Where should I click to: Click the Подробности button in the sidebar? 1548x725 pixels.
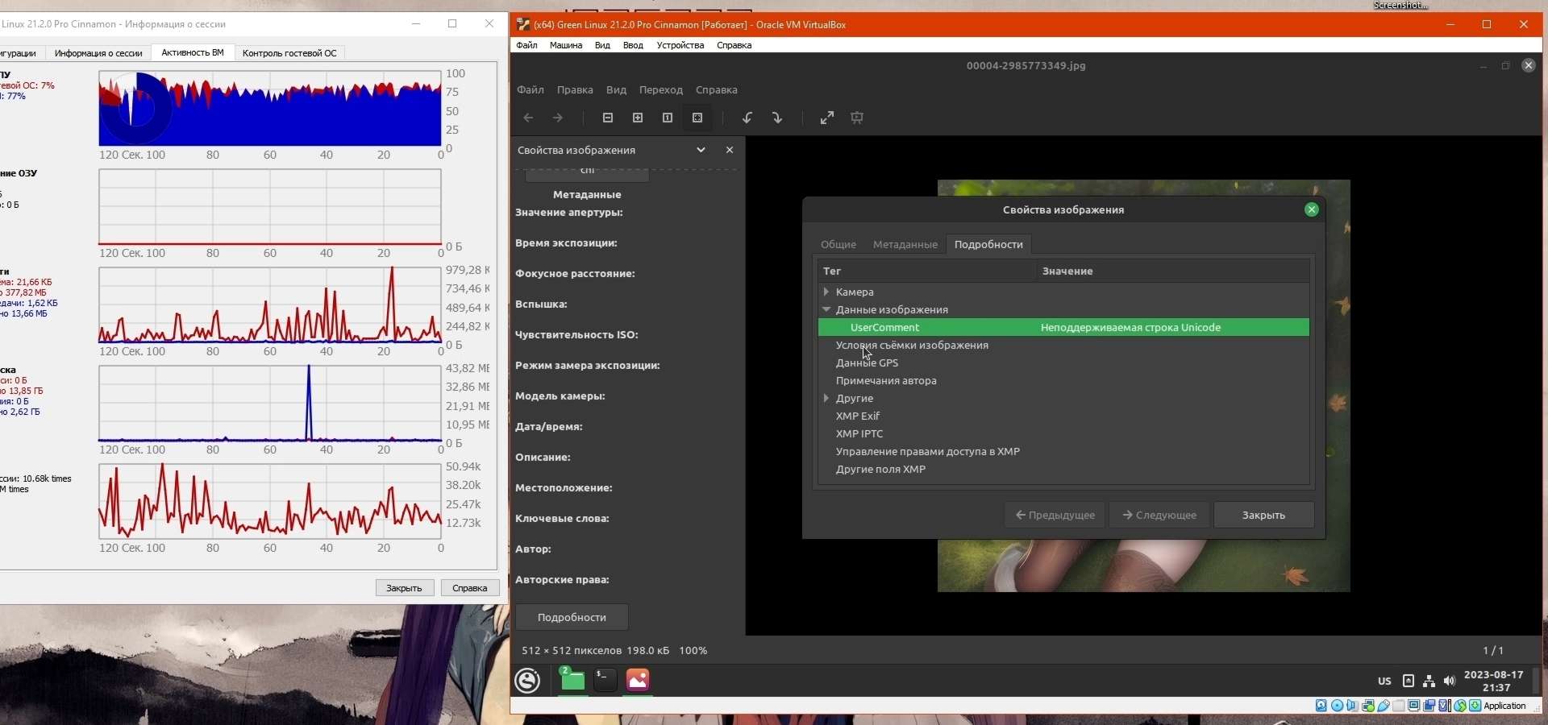click(572, 617)
